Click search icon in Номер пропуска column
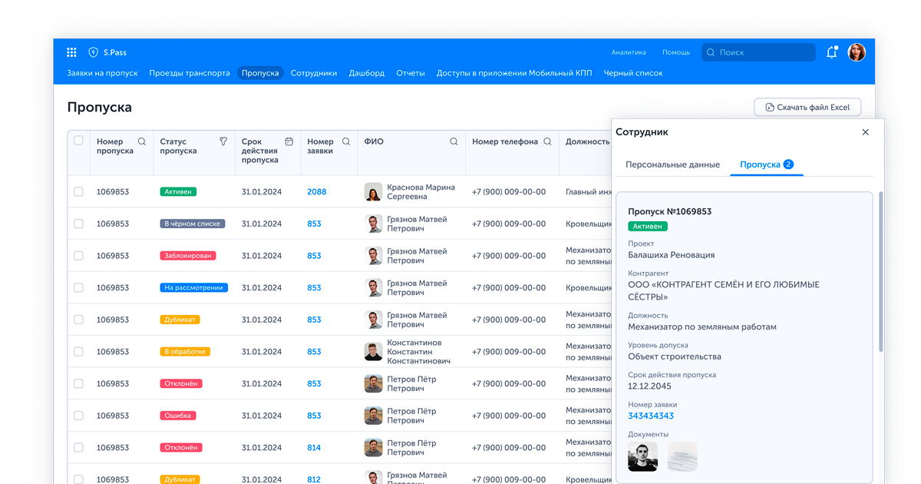Image resolution: width=921 pixels, height=484 pixels. [141, 141]
